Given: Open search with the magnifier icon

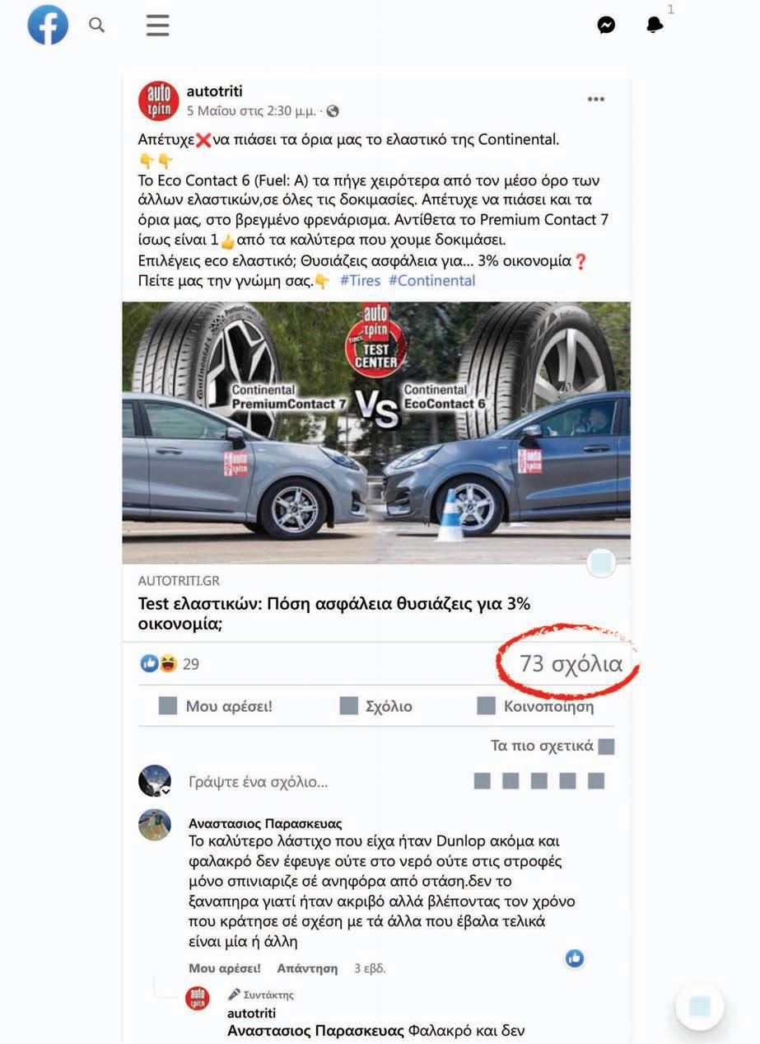Looking at the screenshot, I should coord(97,25).
